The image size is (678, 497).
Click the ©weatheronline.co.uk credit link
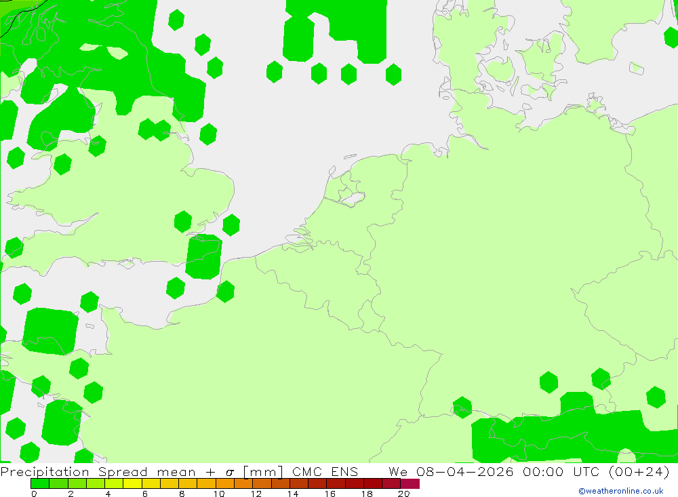click(620, 491)
